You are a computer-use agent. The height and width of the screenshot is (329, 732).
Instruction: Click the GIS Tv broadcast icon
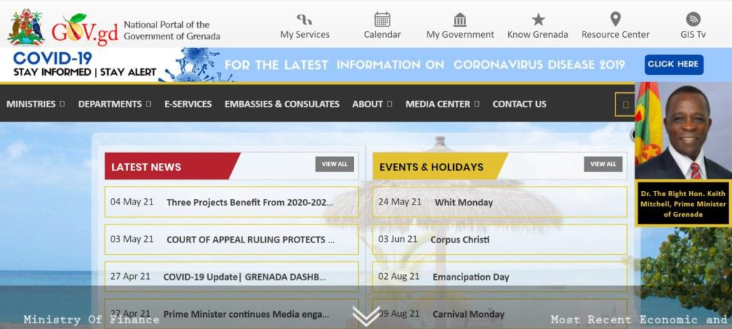693,19
